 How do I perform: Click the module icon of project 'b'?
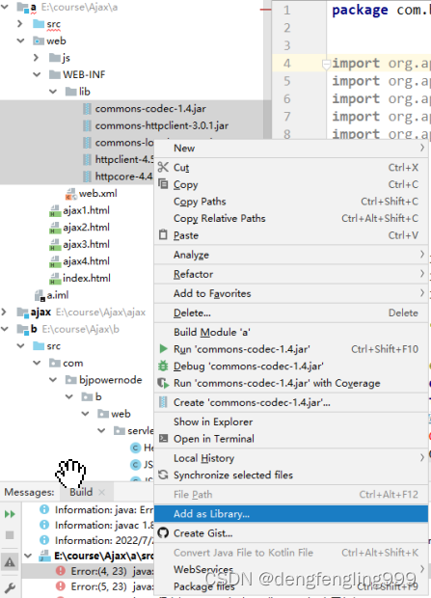tap(23, 329)
